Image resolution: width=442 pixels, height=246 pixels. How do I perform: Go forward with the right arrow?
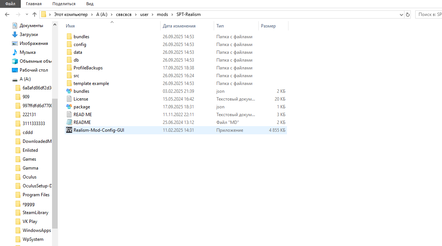pyautogui.click(x=18, y=14)
